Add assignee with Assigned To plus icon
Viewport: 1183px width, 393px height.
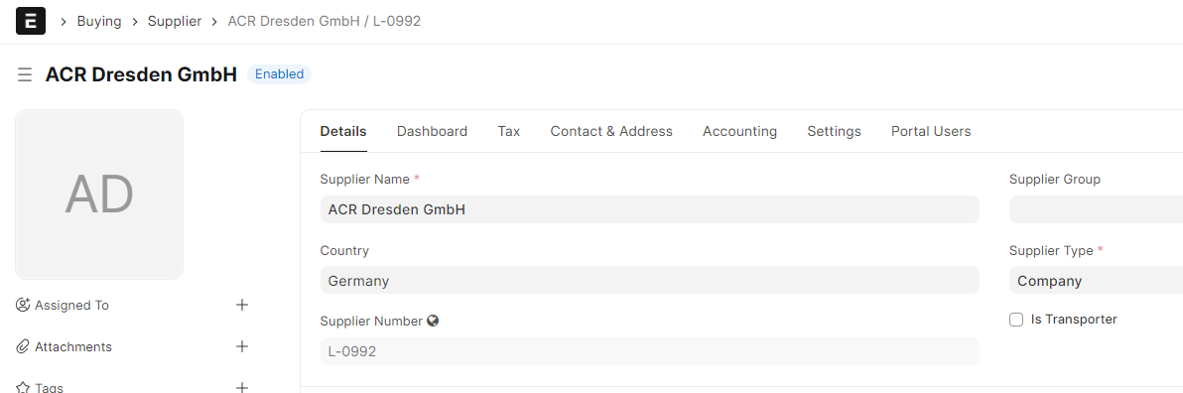pos(242,305)
